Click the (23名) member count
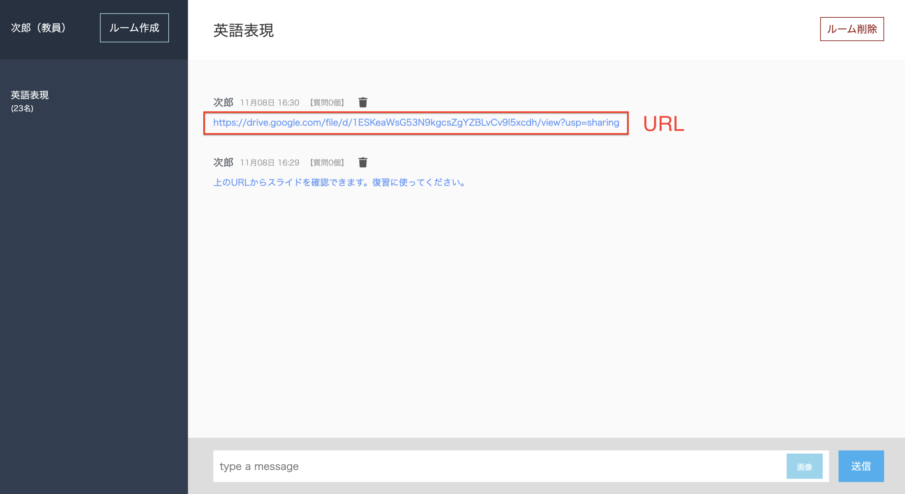The image size is (905, 494). point(22,109)
